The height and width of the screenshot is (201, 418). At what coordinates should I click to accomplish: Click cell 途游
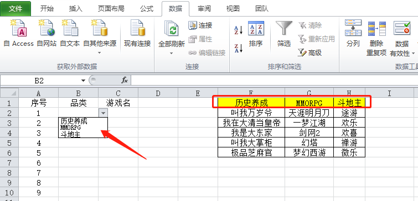pos(349,113)
